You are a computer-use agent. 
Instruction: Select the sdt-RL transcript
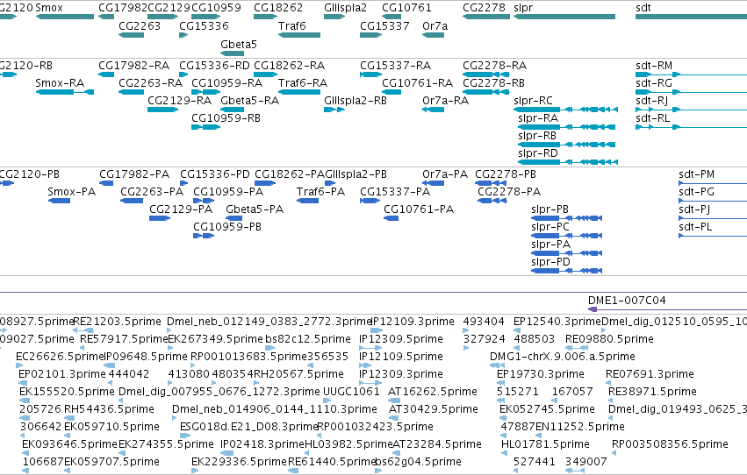[692, 127]
